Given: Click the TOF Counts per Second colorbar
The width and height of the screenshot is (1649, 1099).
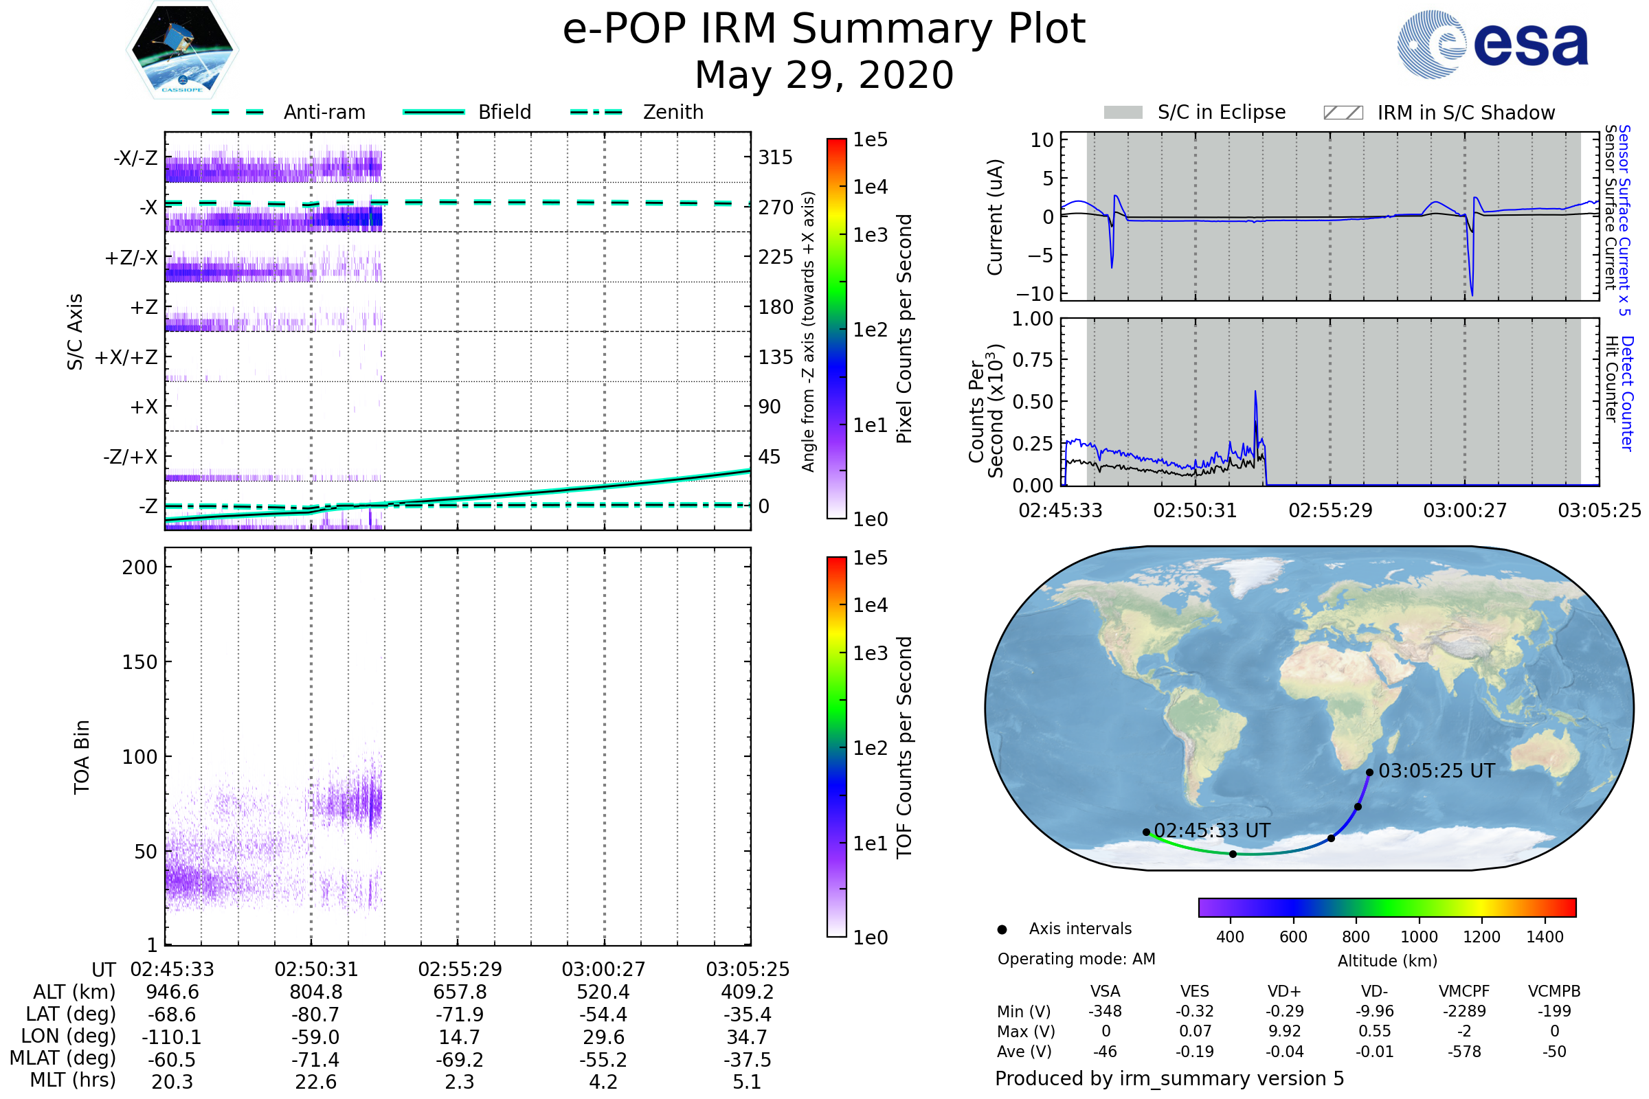Looking at the screenshot, I should pyautogui.click(x=836, y=747).
